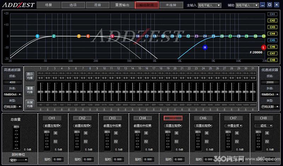The height and width of the screenshot is (166, 283).
Task: Open low-pass filter type 巴特沃斯 dropdown
Action: [x=270, y=107]
